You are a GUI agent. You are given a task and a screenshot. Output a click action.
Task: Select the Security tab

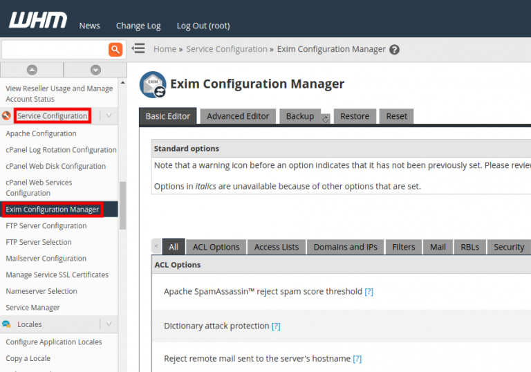509,247
